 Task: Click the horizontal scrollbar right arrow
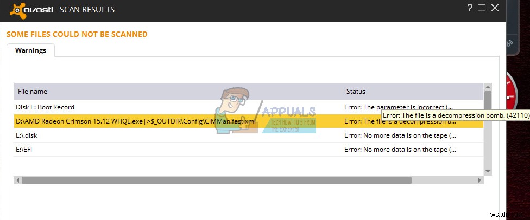pos(479,180)
